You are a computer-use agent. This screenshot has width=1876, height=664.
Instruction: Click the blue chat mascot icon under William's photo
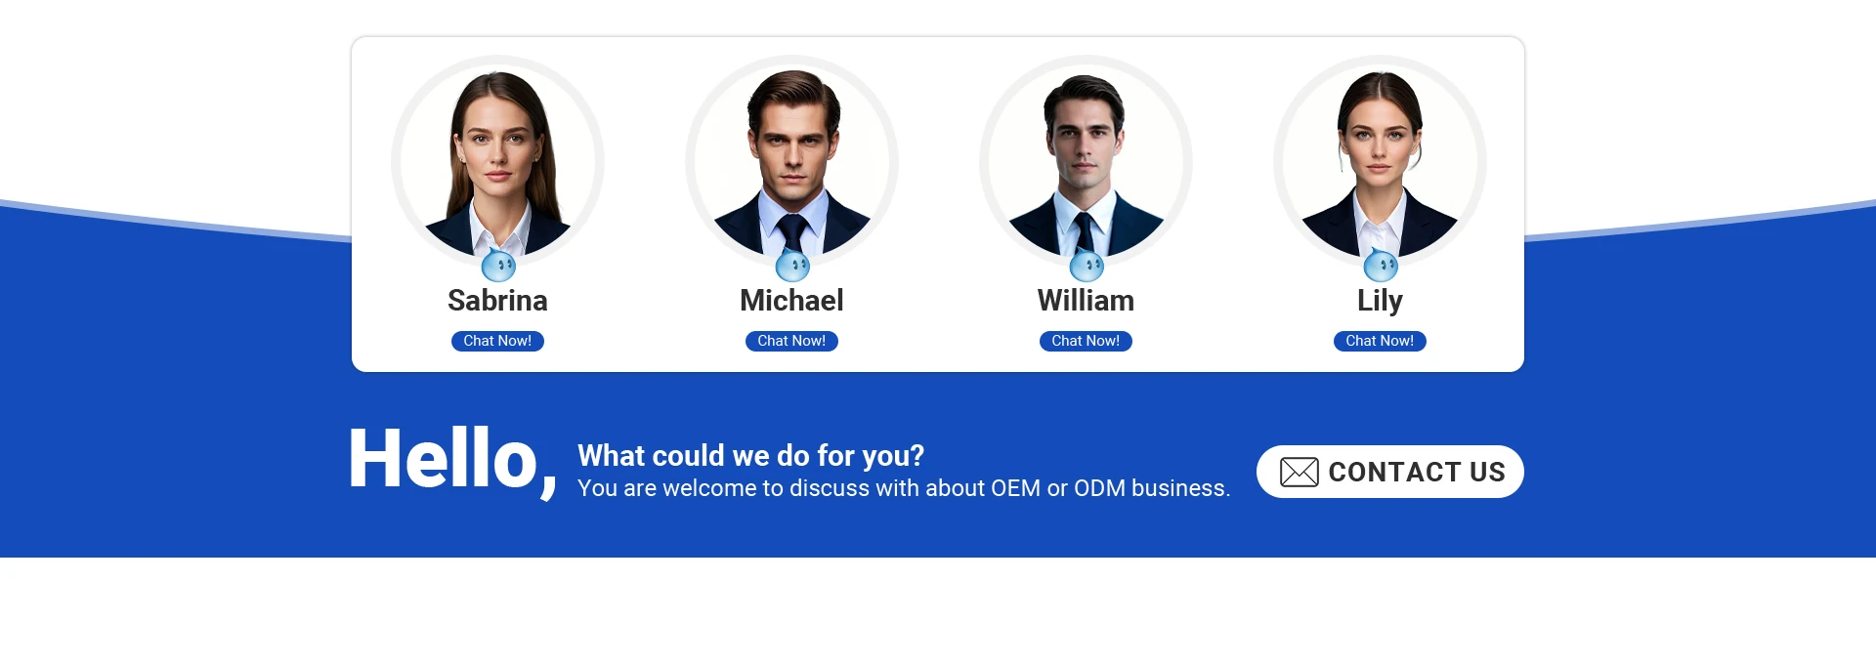1087,265
